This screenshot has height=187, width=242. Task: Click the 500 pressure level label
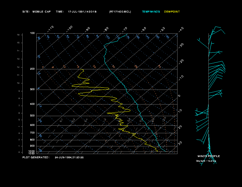pyautogui.click(x=32, y=116)
